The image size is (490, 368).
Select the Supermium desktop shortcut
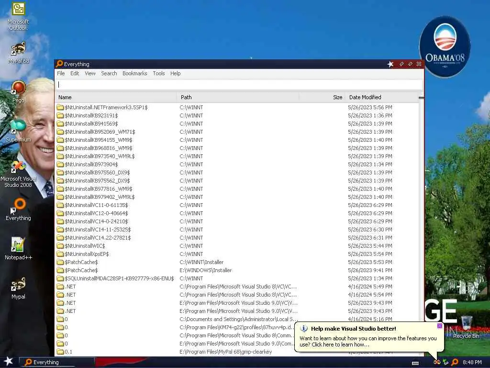click(x=18, y=131)
